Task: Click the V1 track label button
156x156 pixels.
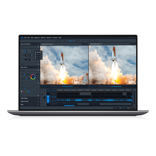Action: coord(48,97)
